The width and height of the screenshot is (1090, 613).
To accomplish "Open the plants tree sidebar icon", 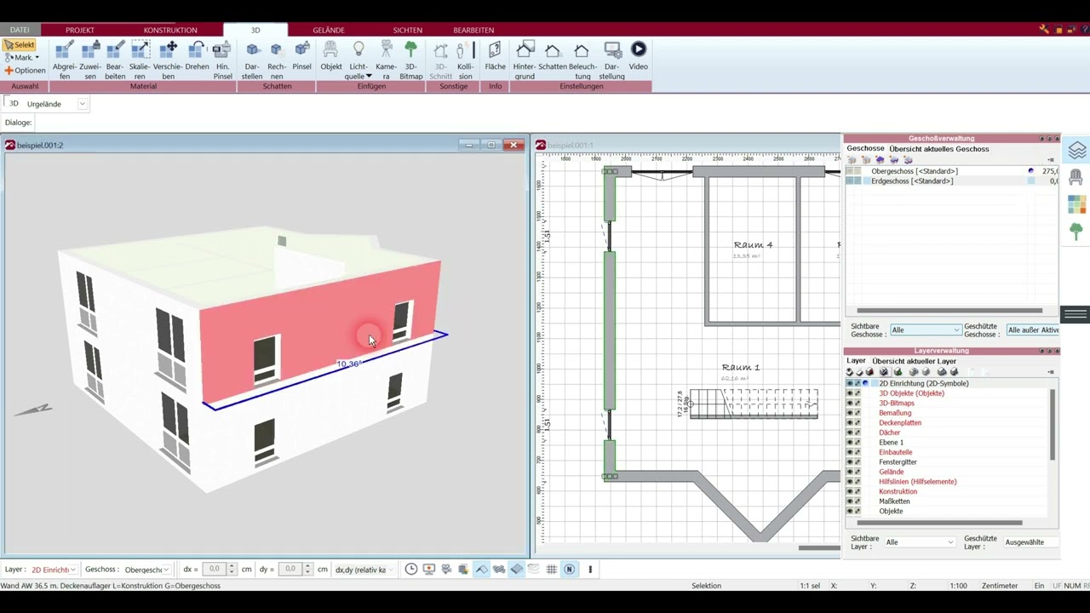I will [x=1076, y=231].
